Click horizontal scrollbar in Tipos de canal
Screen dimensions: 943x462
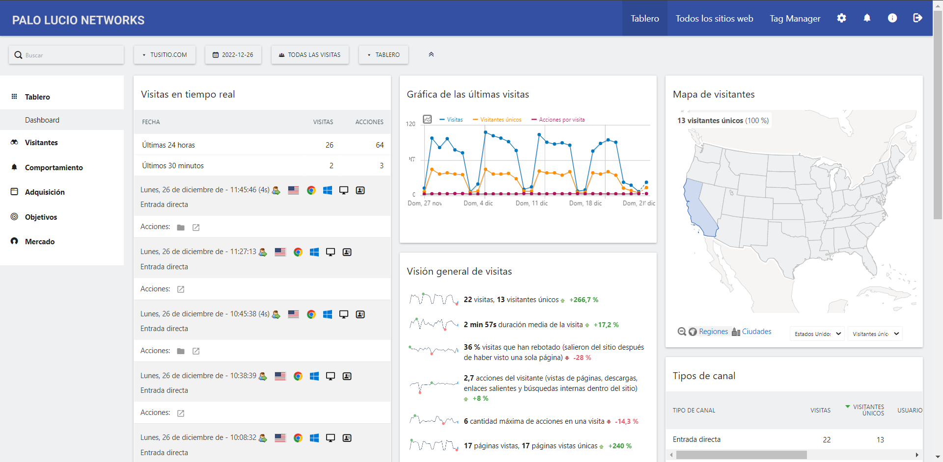point(742,455)
